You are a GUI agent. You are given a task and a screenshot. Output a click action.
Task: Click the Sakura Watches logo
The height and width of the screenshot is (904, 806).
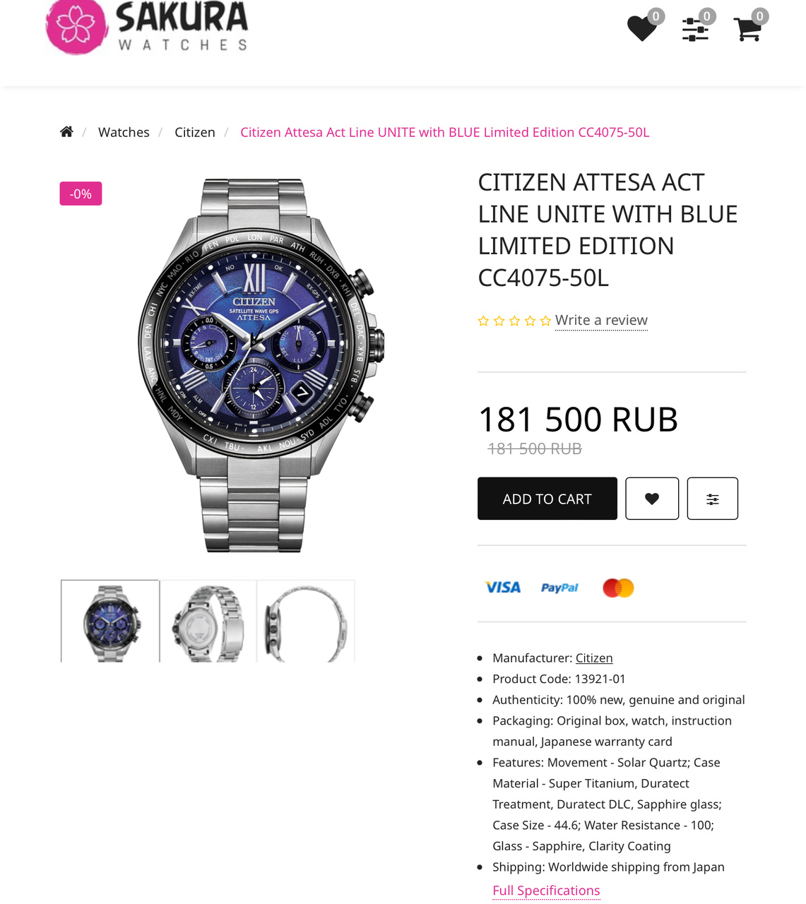[x=147, y=28]
